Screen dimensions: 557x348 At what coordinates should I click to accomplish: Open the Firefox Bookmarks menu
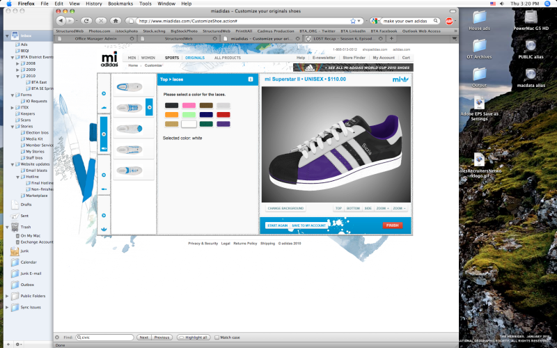120,3
